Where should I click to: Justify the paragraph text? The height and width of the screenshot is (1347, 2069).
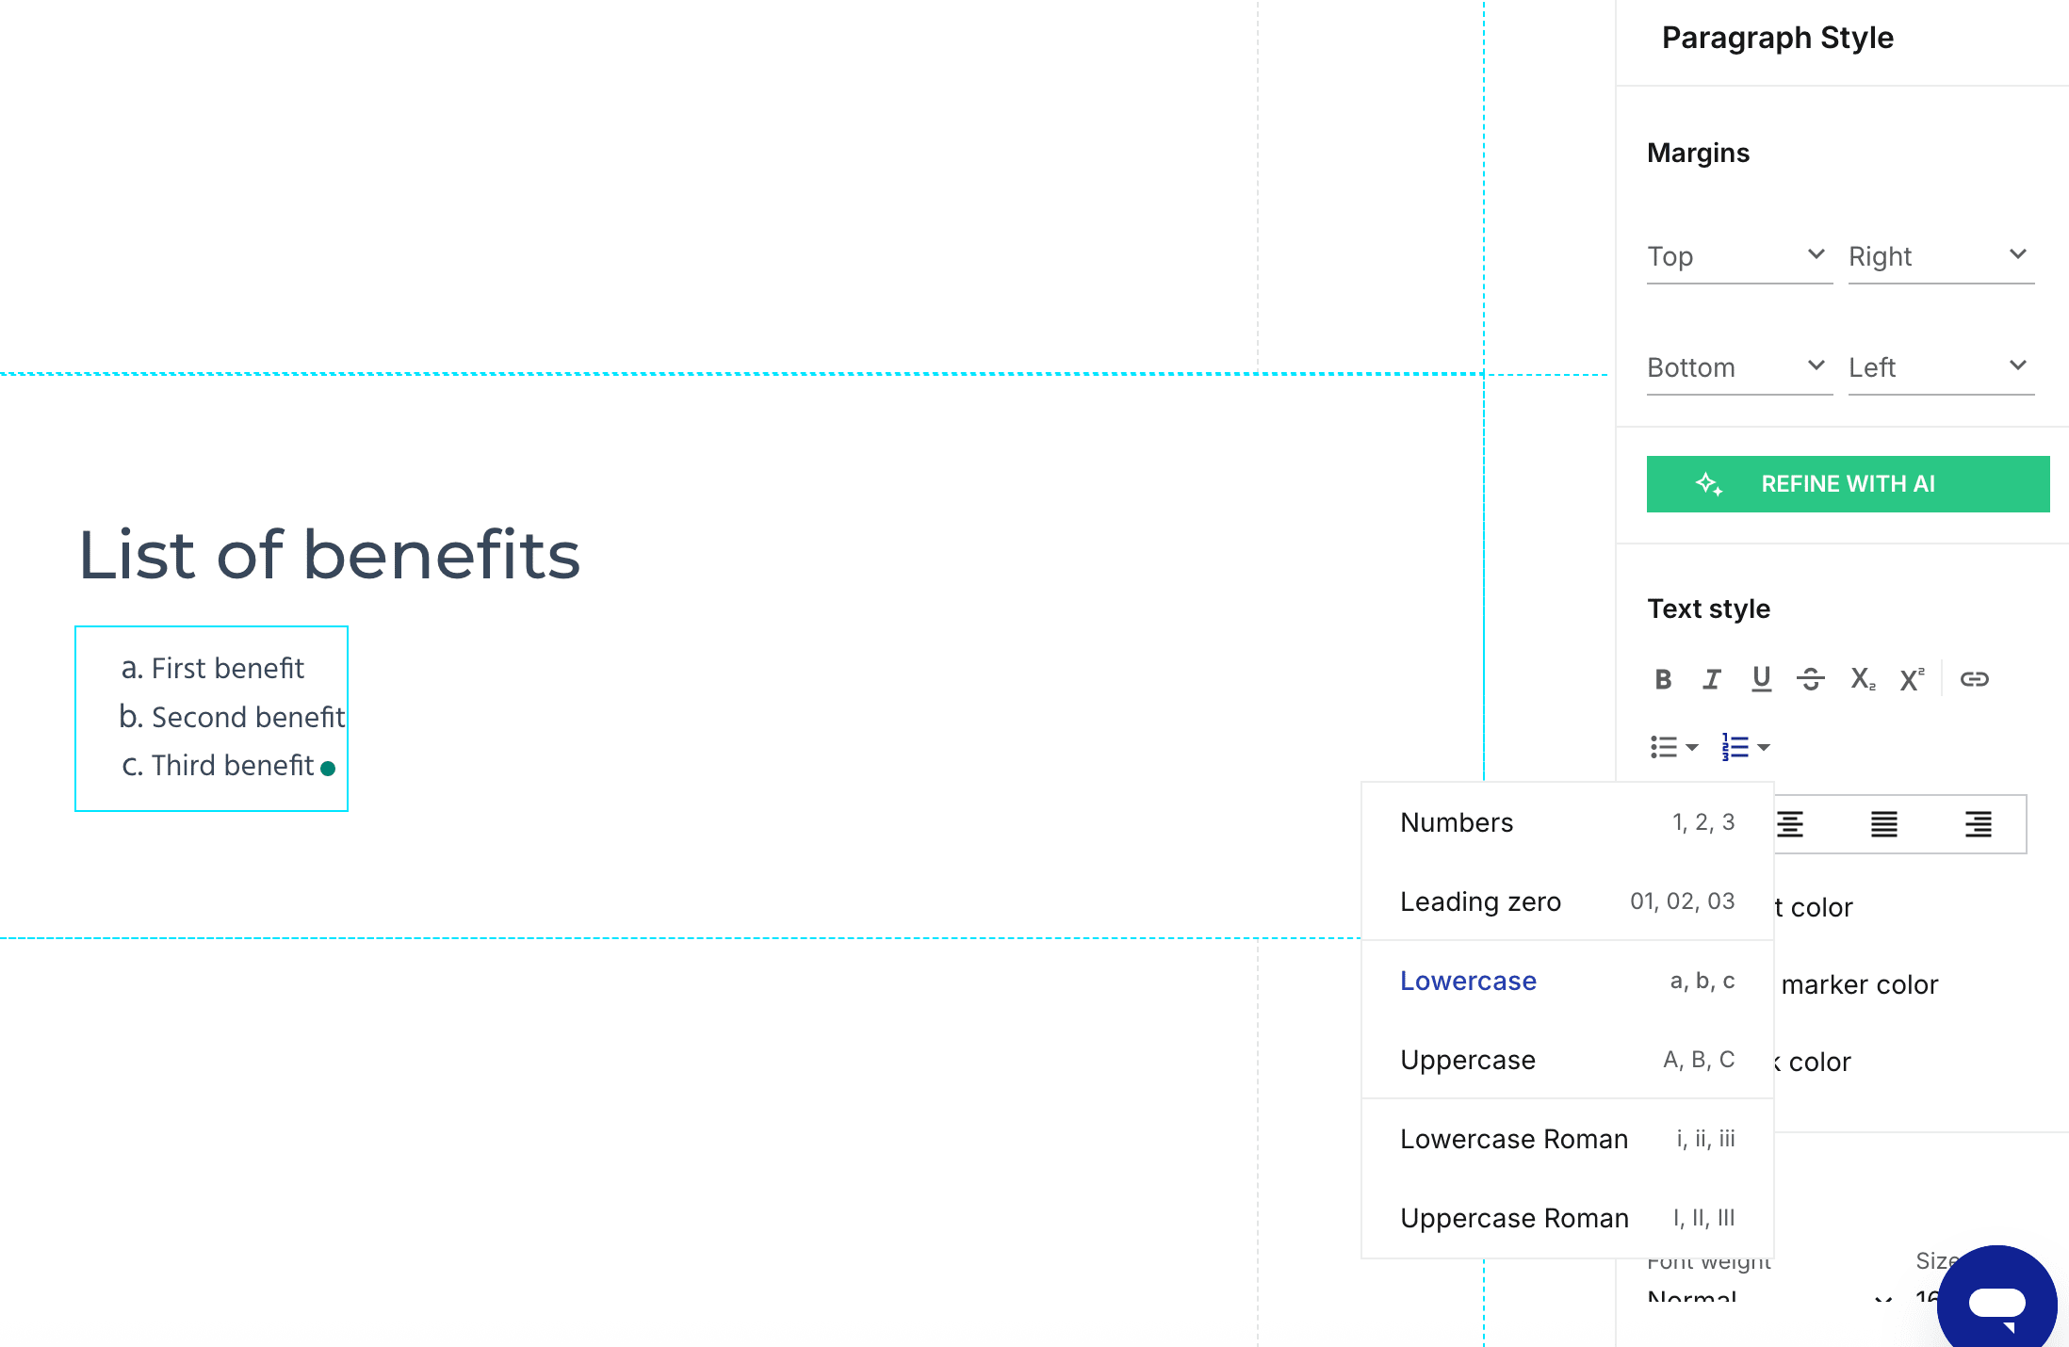1884,824
